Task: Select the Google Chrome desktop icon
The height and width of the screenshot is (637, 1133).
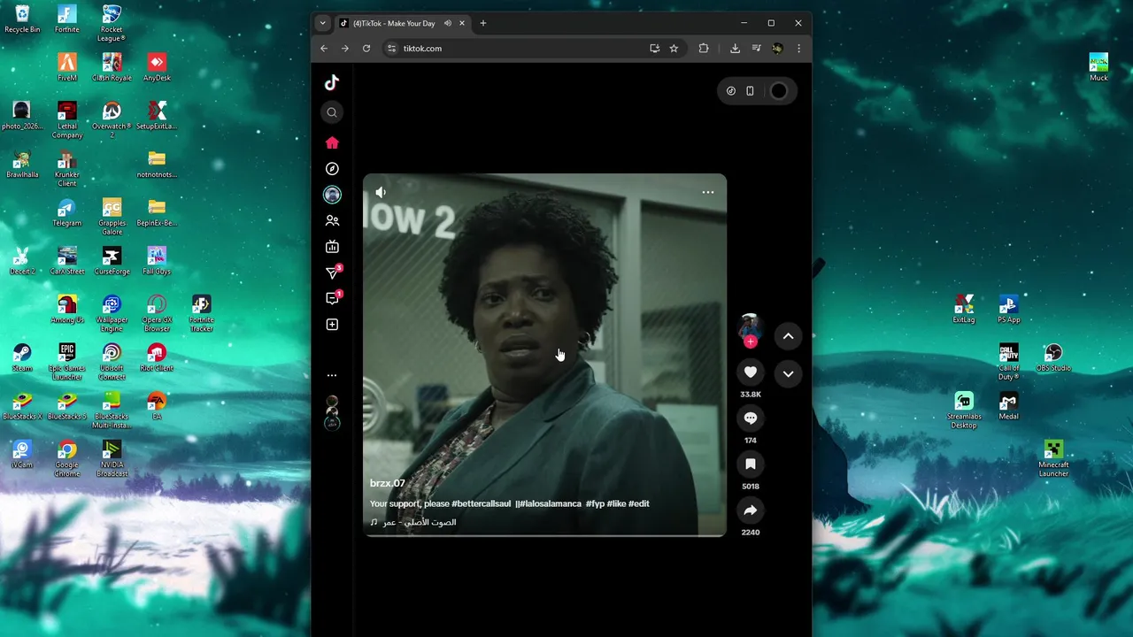Action: pyautogui.click(x=67, y=459)
